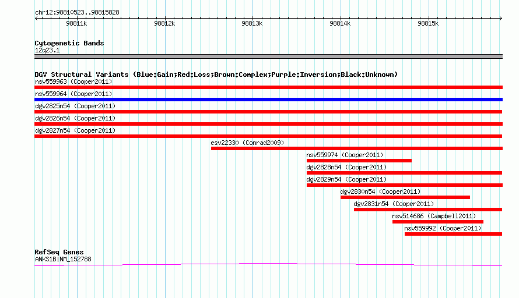This screenshot has height=298, width=519.
Task: Click the dgv2826n54 (Cooper2011) label
Action: click(x=75, y=118)
